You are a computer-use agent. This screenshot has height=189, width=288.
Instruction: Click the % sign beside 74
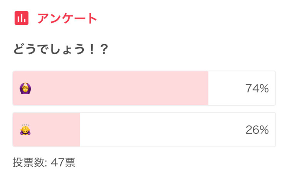coord(264,88)
